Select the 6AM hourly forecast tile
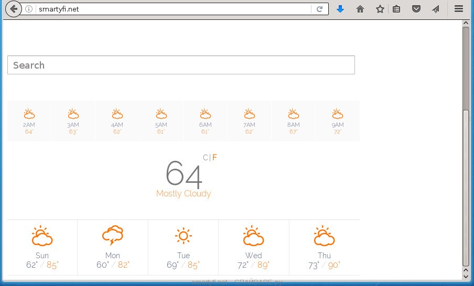474x286 pixels. [x=205, y=121]
